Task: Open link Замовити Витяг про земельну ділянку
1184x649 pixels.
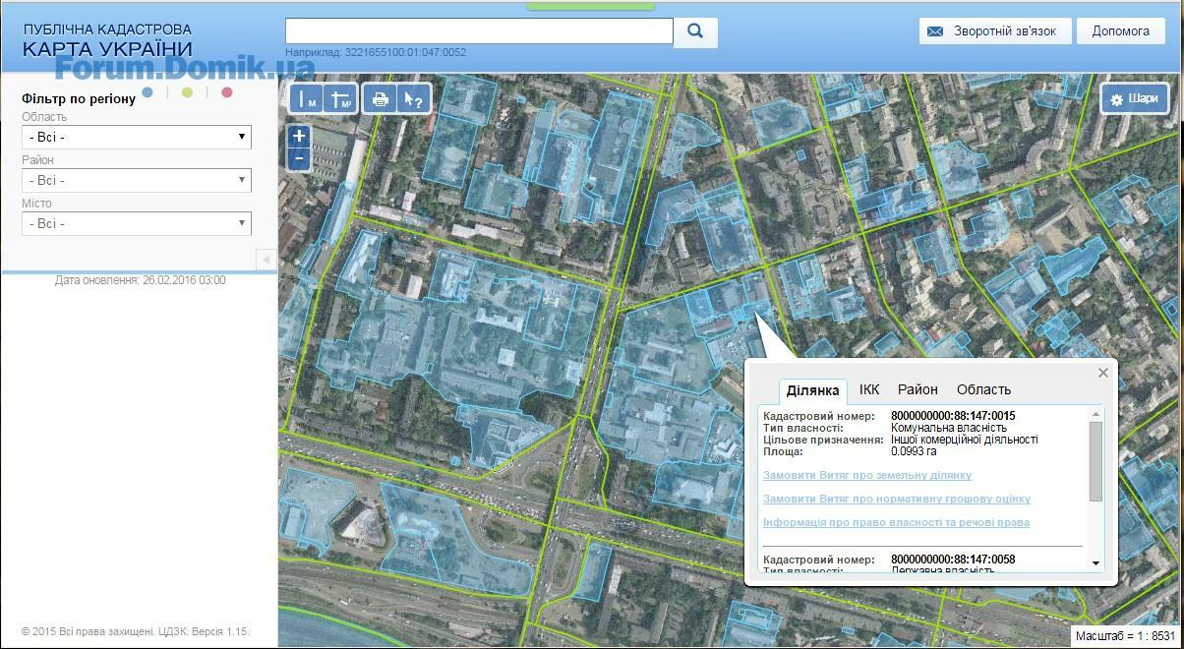Action: coord(867,475)
